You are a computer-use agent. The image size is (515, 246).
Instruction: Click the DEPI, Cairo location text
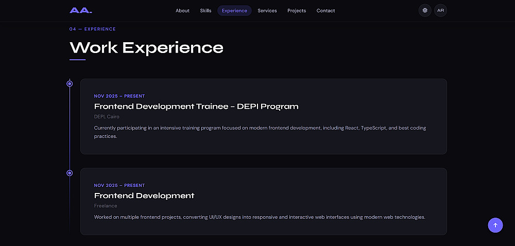[107, 117]
